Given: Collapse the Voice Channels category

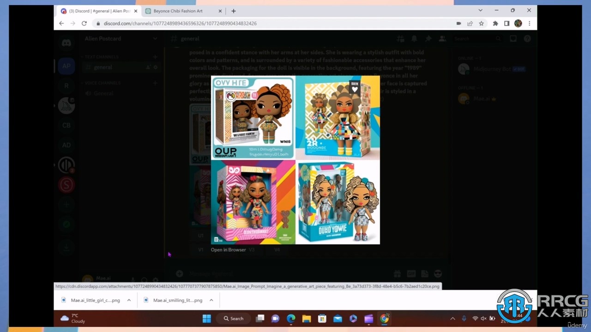Looking at the screenshot, I should coord(103,83).
